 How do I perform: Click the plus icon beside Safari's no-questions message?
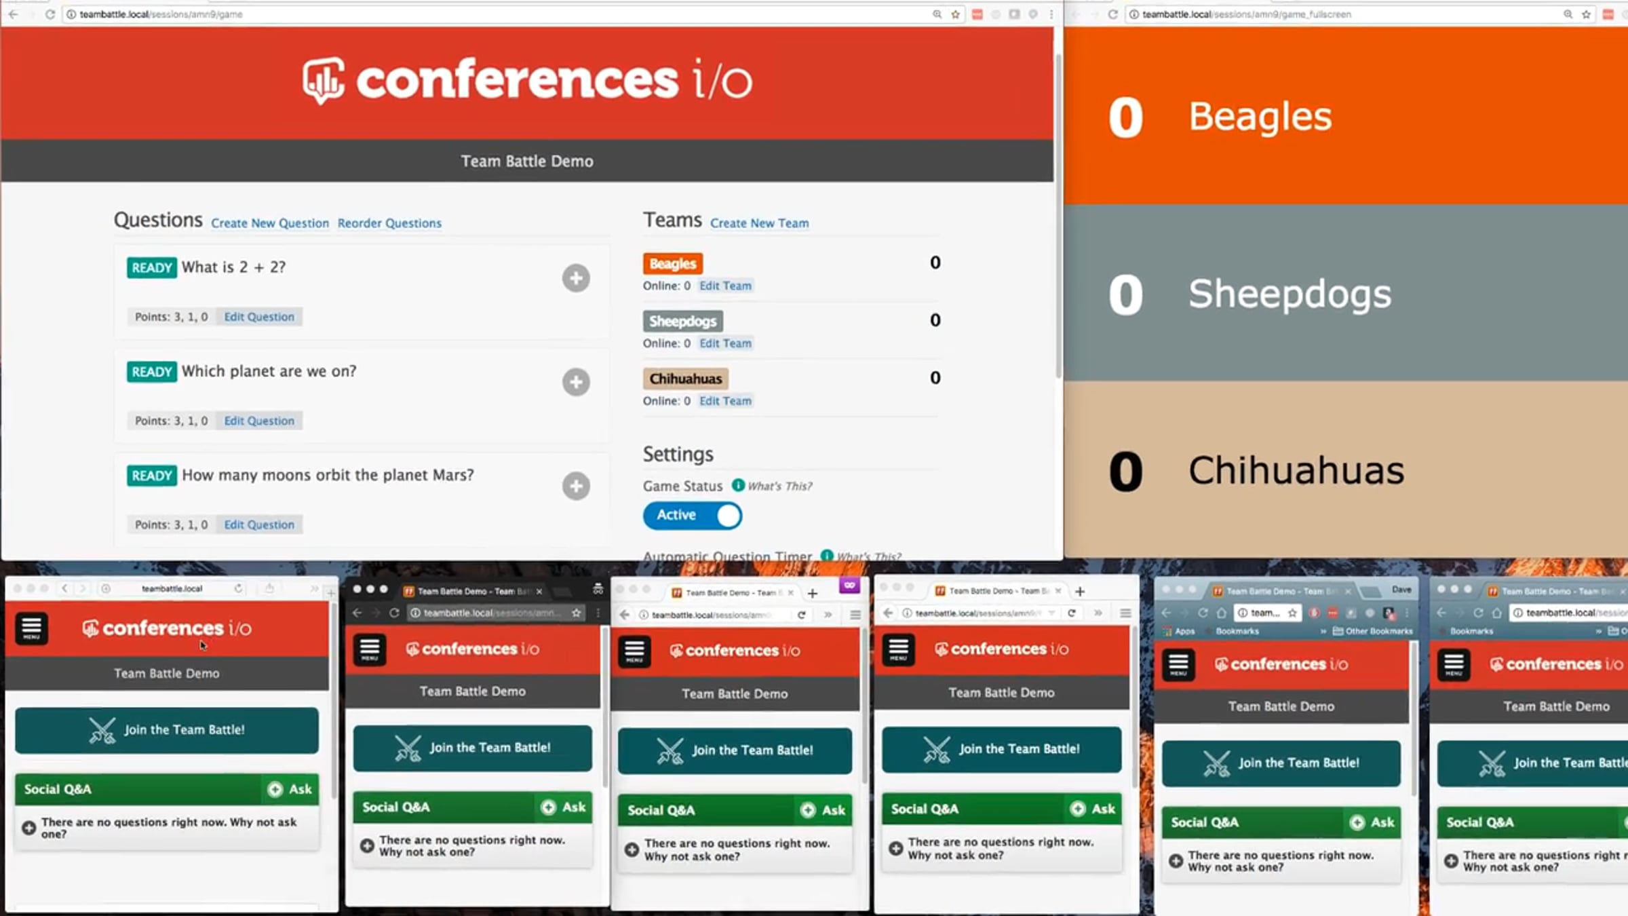point(28,828)
